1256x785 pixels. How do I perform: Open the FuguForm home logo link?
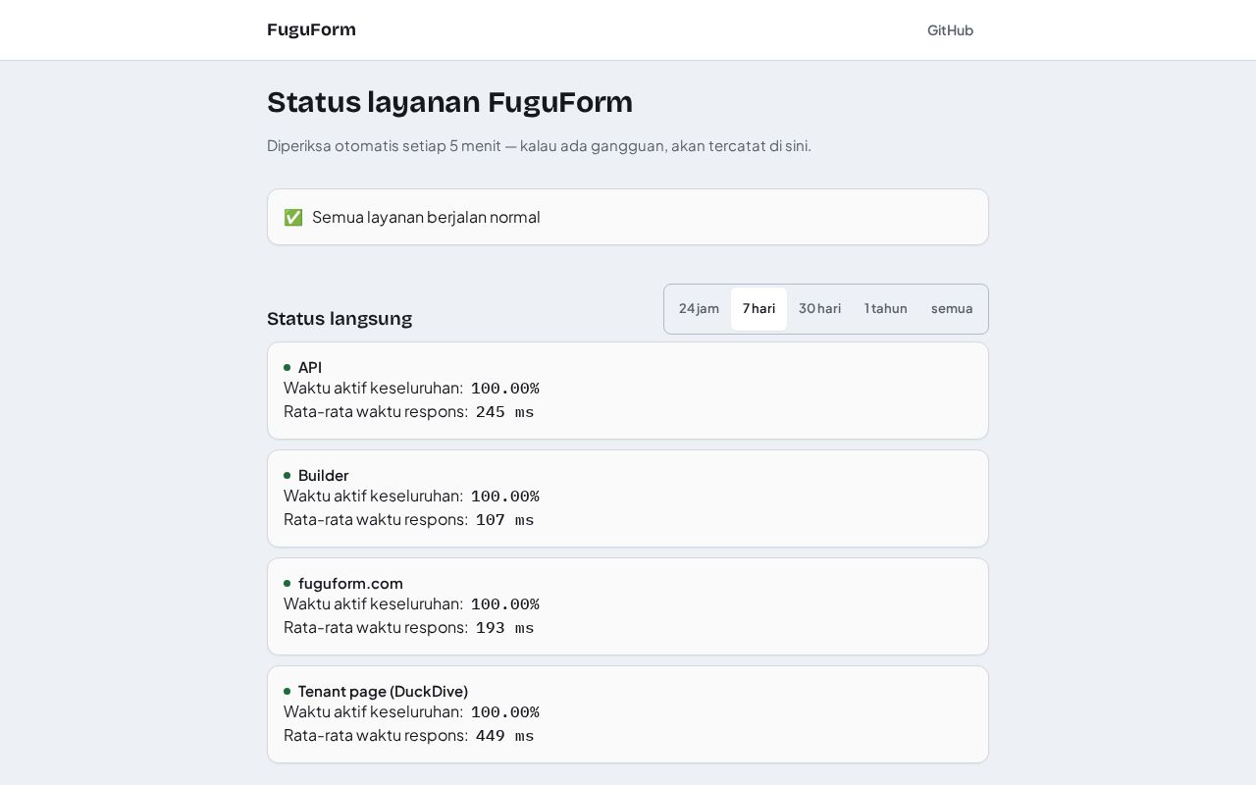(x=311, y=29)
